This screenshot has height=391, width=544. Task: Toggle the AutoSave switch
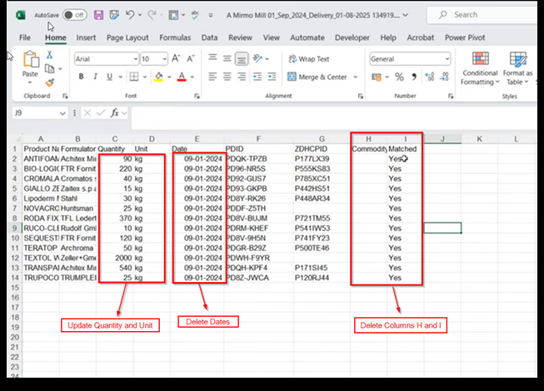[x=75, y=15]
